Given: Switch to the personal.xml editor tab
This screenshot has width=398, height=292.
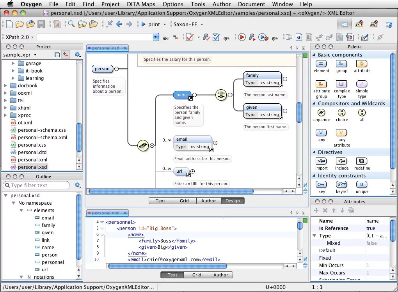Looking at the screenshot, I should [106, 213].
